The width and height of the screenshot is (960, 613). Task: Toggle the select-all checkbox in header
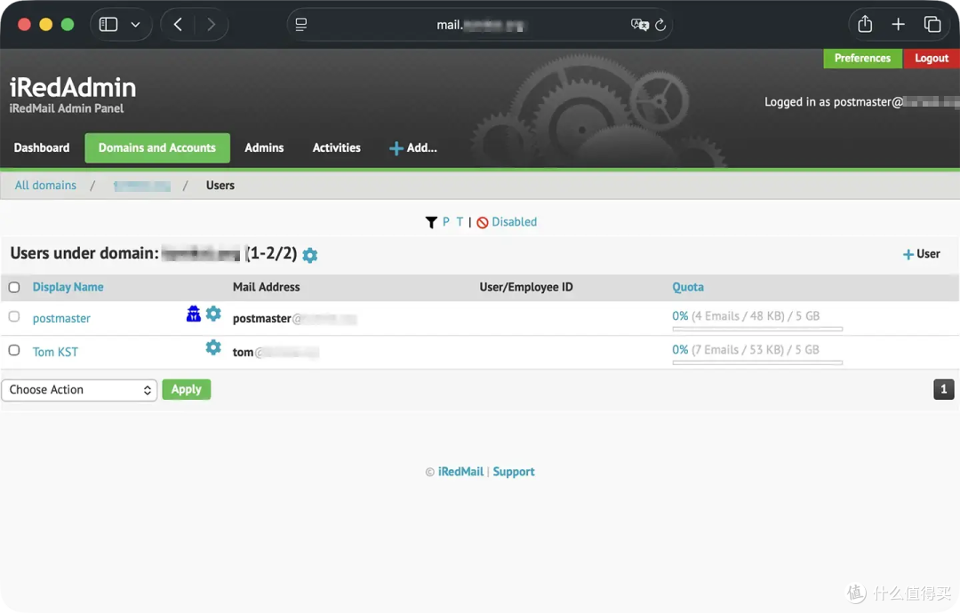[14, 287]
